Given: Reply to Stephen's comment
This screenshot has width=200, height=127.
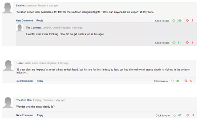Looking at the screenshot, I should (40, 21).
